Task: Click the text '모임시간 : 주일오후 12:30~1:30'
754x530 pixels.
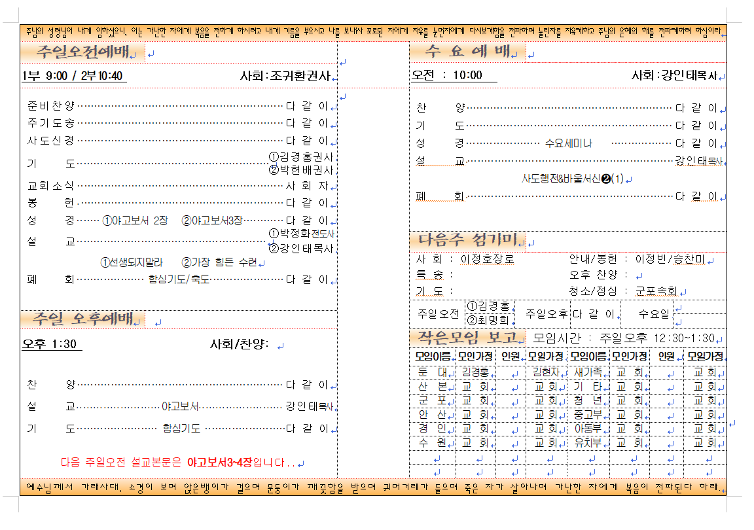Action: coord(624,338)
